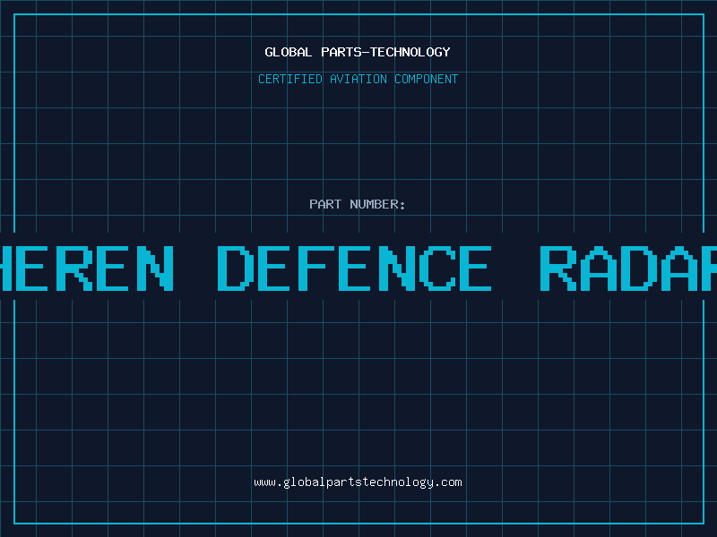
Task: Click the last letter E of DEFENCE
Action: (x=471, y=268)
